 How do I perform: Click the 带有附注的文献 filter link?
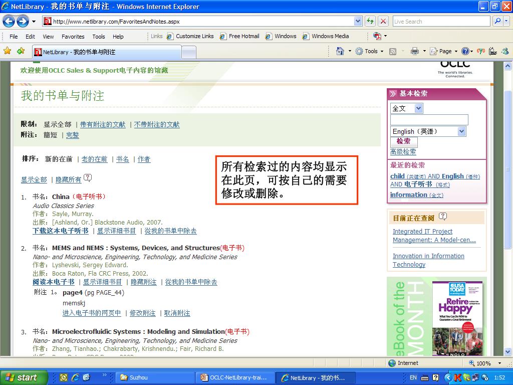[103, 124]
